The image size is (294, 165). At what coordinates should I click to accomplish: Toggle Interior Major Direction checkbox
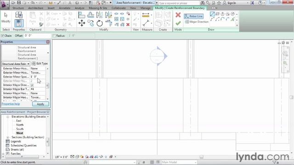(32, 85)
